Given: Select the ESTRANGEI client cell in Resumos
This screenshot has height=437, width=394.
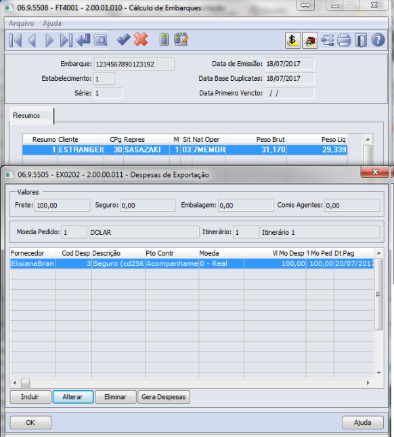Looking at the screenshot, I should point(81,150).
